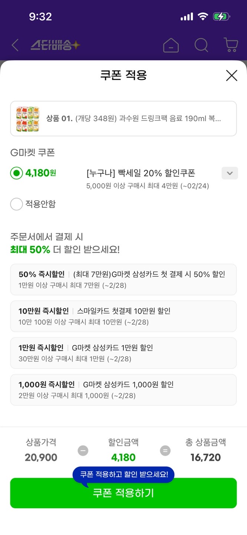The height and width of the screenshot is (535, 247).
Task: Tap the 스타배송 logo
Action: click(56, 45)
